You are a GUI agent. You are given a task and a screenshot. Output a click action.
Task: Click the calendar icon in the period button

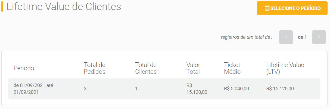coord(267,8)
